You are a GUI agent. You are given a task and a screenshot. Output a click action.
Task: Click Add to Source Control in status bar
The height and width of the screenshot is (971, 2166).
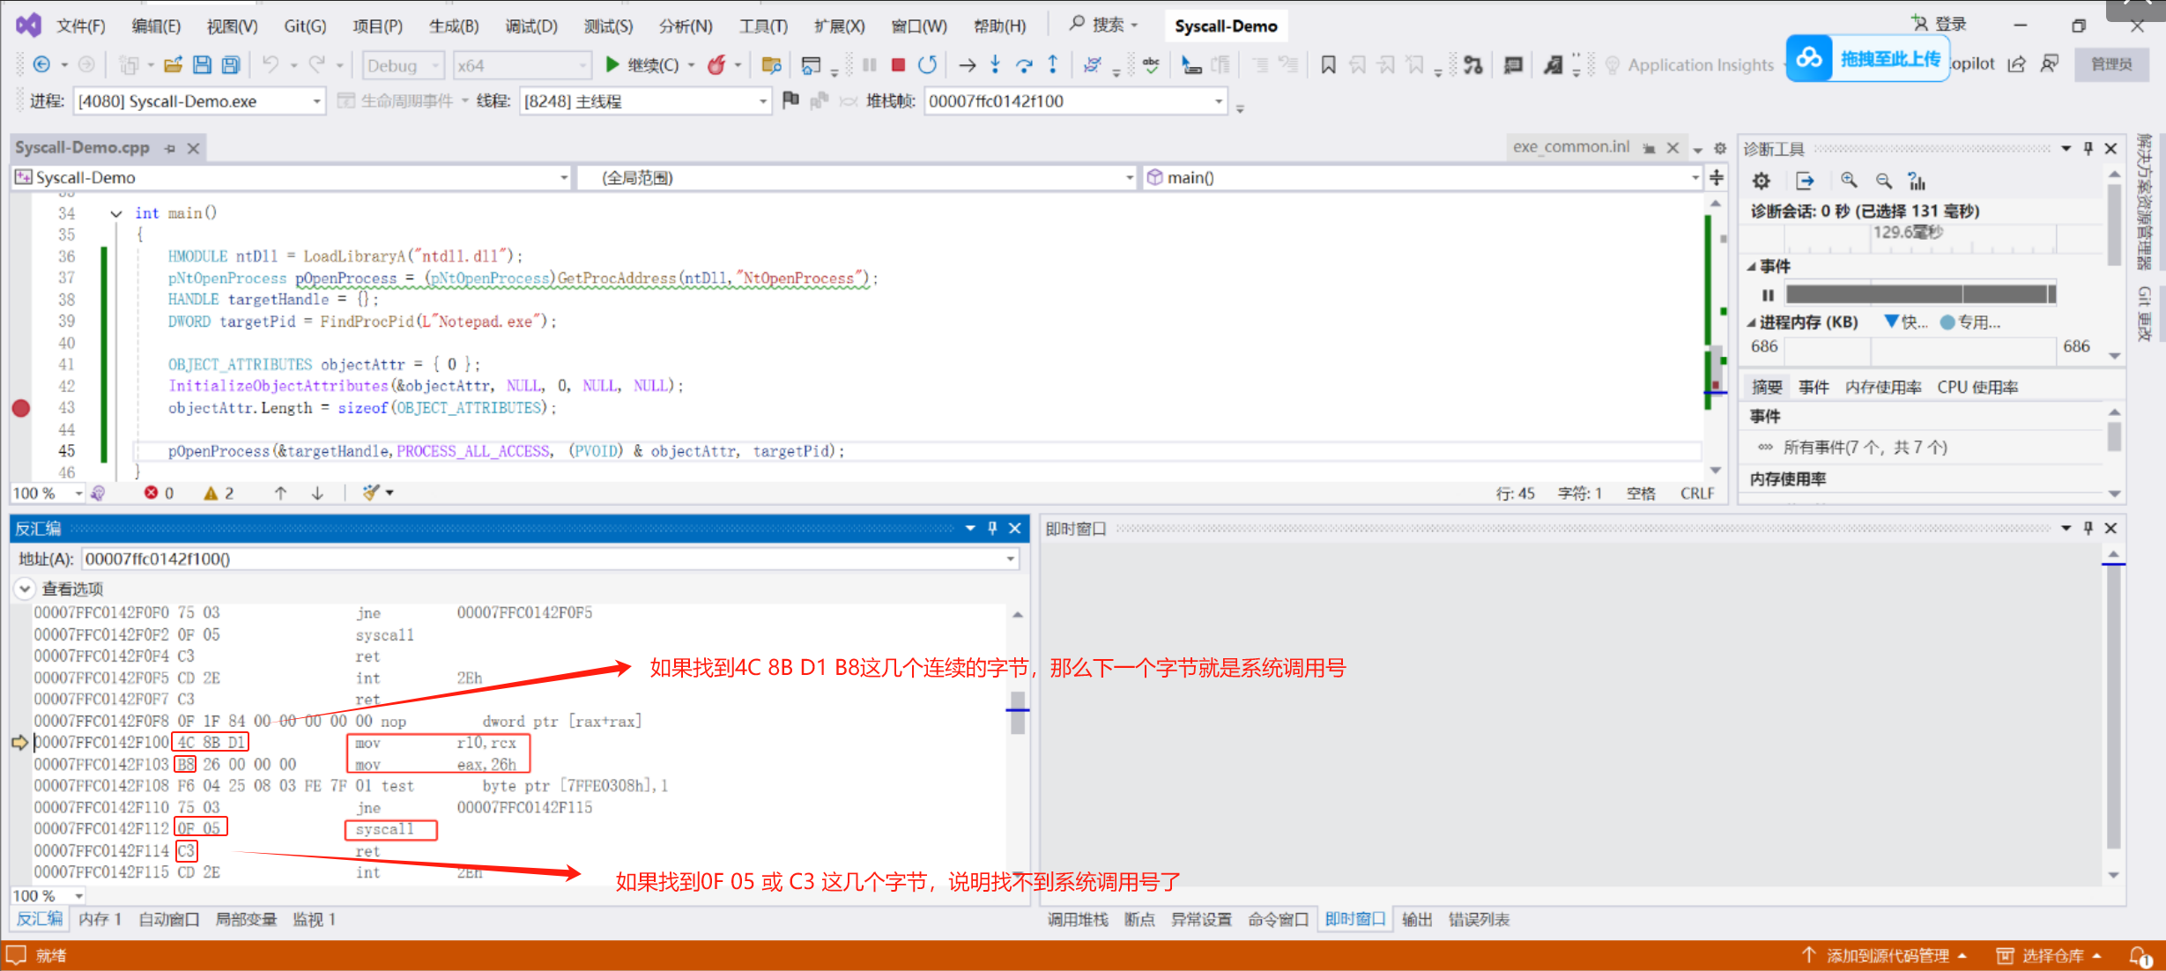[1884, 956]
